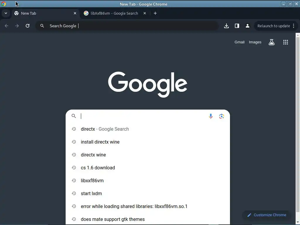Screen dimensions: 300x225
Task: Click the forward navigation arrow
Action: pos(17,26)
